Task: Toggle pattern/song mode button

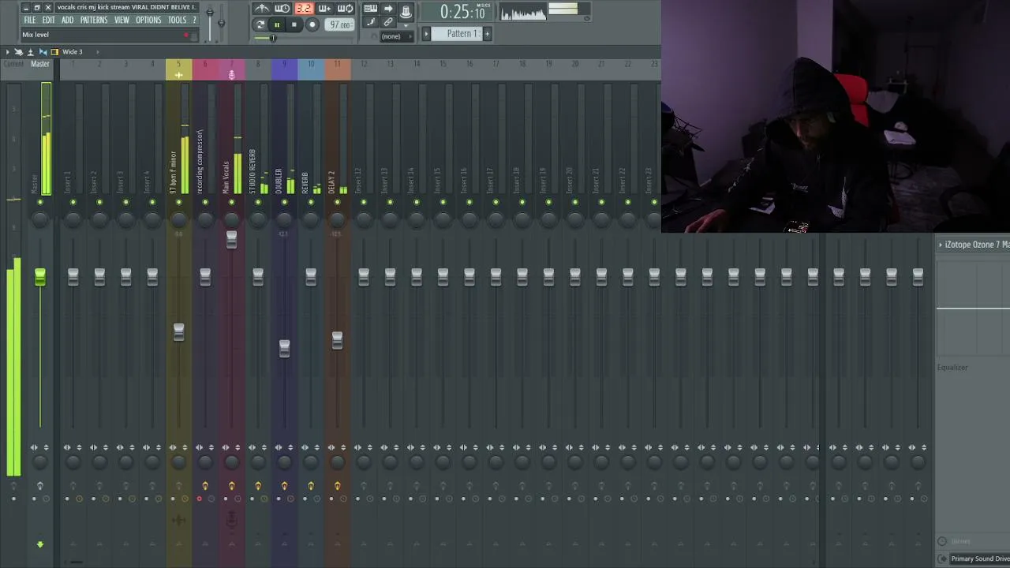Action: 260,24
